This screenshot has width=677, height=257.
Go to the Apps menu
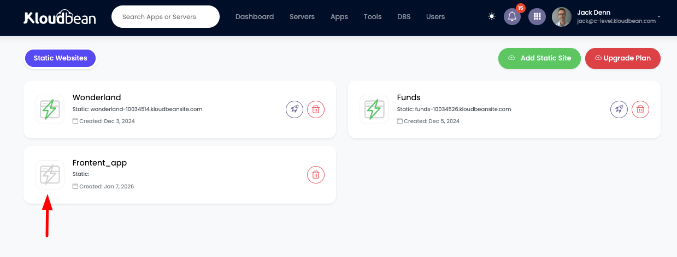coord(339,17)
